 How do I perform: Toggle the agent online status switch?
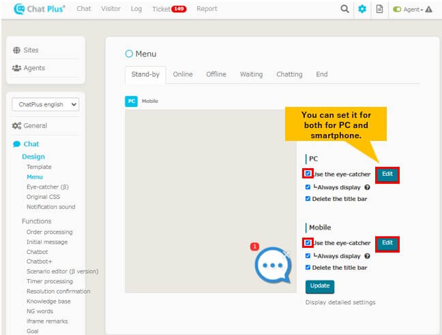point(397,10)
